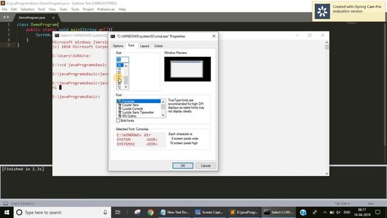The image size is (387, 218).
Task: Click the taskbar icon left of Chrome
Action: pos(137,213)
